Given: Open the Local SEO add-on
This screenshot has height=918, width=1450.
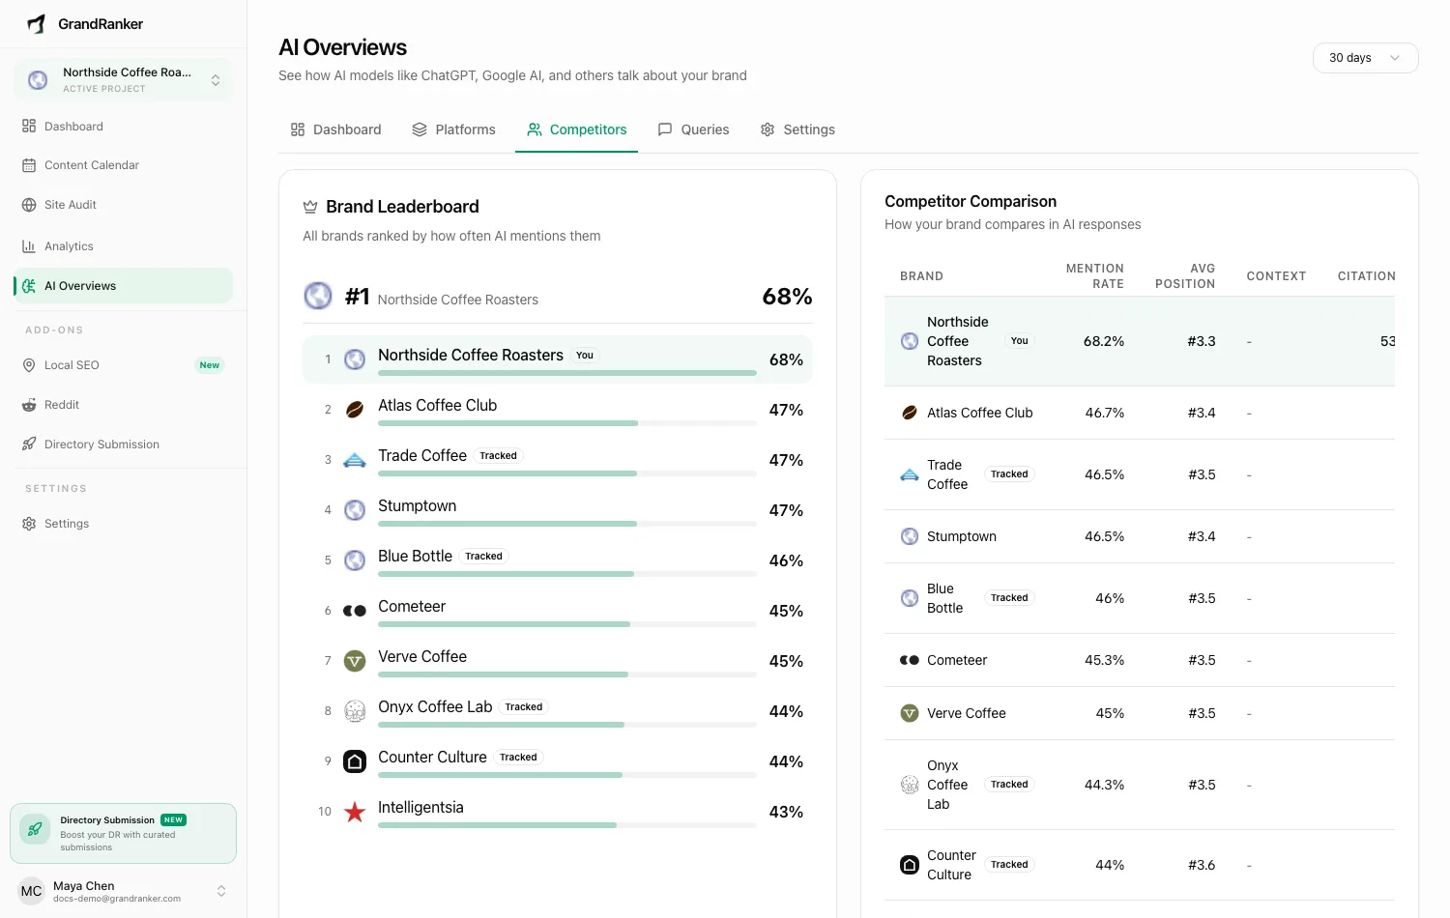Looking at the screenshot, I should point(123,365).
